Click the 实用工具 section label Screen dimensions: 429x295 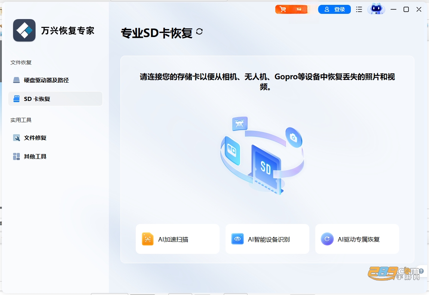(21, 120)
